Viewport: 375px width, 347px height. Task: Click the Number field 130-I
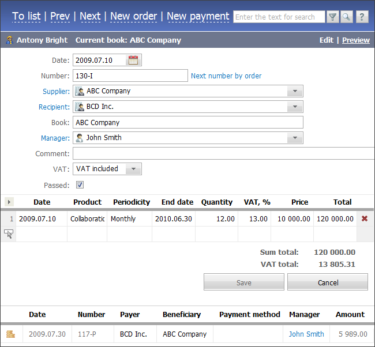coord(130,76)
